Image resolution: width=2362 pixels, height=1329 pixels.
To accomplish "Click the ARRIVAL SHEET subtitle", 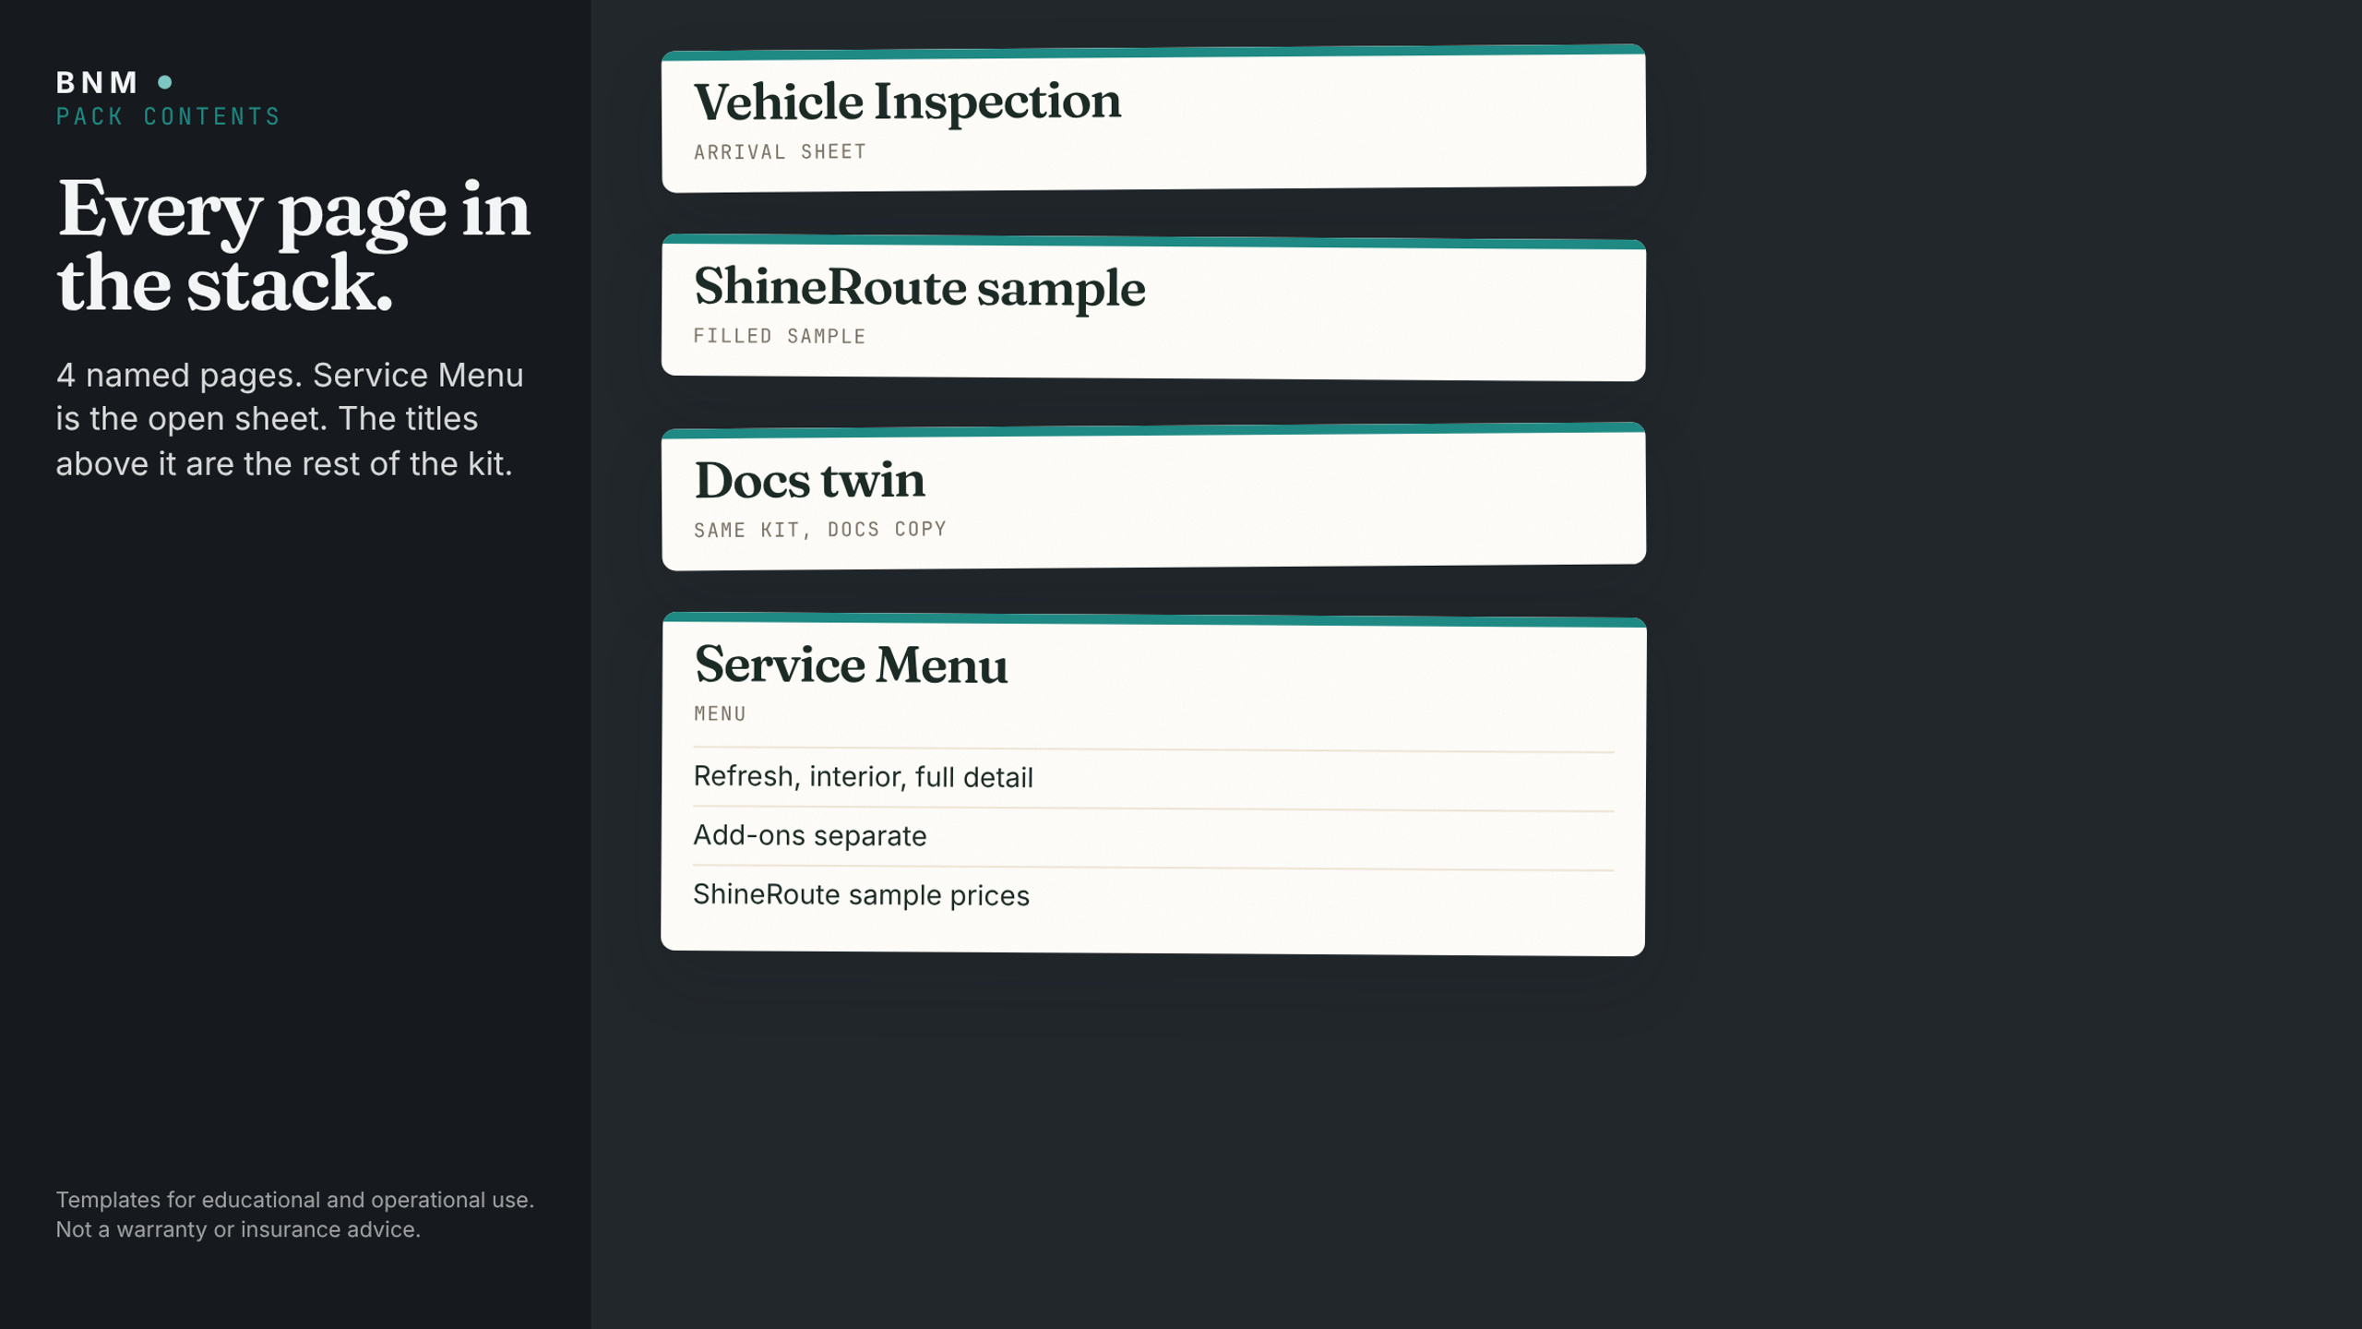I will coord(780,151).
